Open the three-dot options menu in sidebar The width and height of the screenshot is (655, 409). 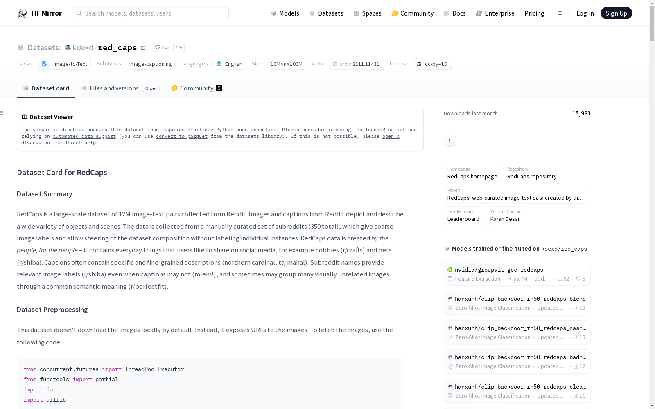point(450,141)
